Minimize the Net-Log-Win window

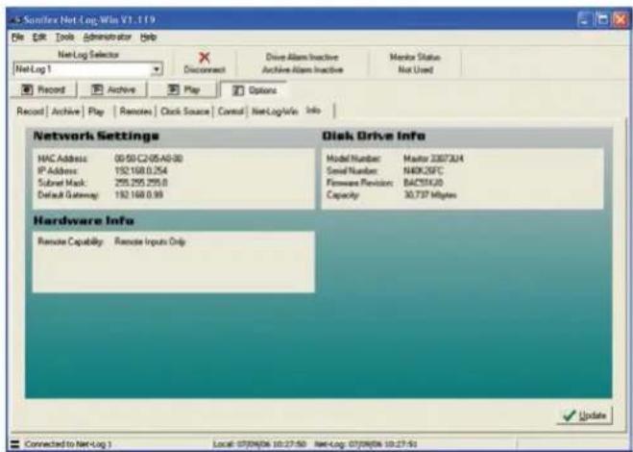point(584,19)
